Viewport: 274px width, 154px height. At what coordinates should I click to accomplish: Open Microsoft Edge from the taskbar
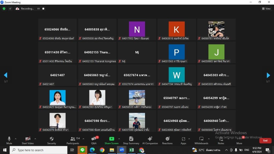[x=92, y=150]
